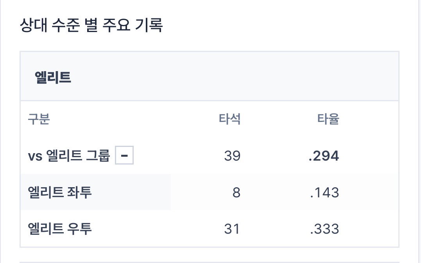
Task: Collapse the vs 엘리트 그룹 row
Action: [124, 155]
